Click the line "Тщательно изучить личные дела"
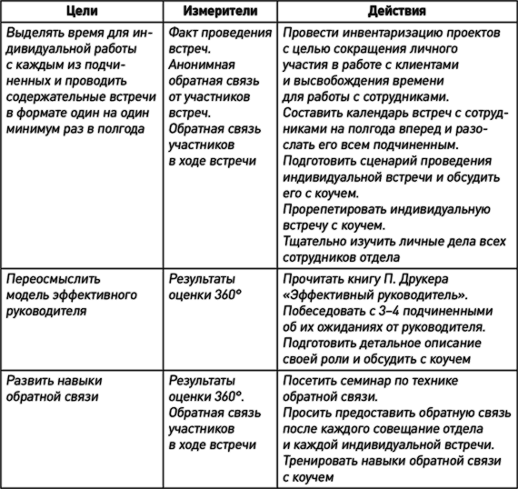This screenshot has height=489, width=518. point(394,242)
